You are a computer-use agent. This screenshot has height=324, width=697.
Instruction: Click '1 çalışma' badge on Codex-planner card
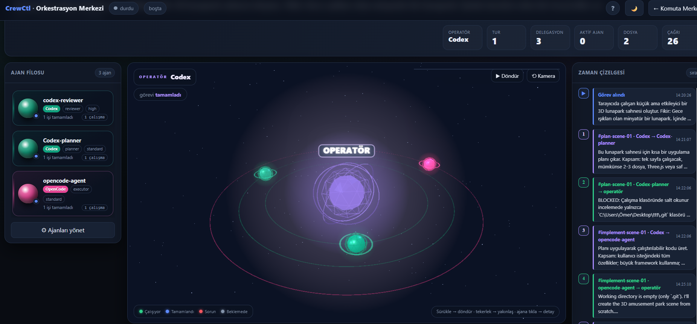point(95,157)
